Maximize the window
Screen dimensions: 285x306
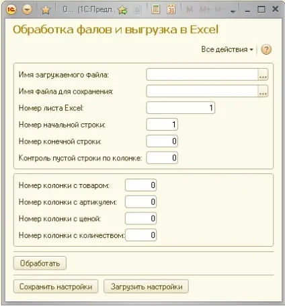261,9
